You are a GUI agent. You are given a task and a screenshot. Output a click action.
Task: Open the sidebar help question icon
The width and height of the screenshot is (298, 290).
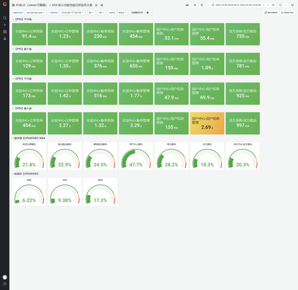pos(5,284)
